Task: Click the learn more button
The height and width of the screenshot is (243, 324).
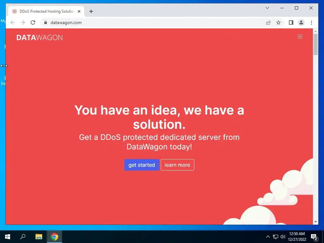Action: click(177, 165)
